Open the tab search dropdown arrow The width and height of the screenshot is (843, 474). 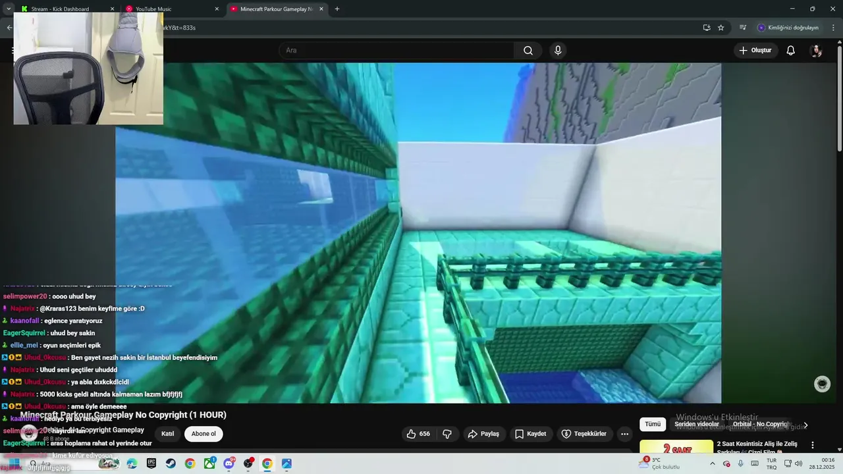[x=8, y=9]
